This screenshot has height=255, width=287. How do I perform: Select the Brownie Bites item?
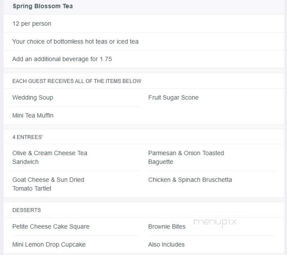pyautogui.click(x=167, y=227)
